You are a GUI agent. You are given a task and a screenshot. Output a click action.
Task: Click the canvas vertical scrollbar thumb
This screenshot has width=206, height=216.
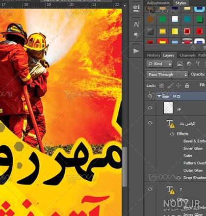(125, 167)
